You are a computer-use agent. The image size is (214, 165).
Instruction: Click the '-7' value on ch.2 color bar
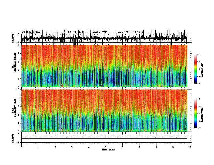[x=199, y=128]
